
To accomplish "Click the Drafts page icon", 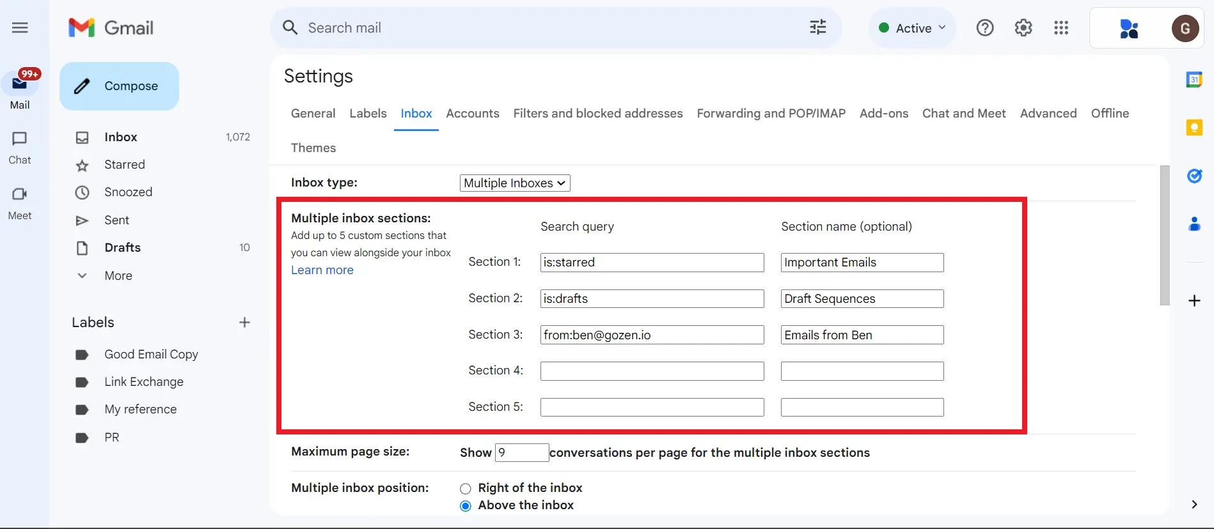I will pos(82,248).
